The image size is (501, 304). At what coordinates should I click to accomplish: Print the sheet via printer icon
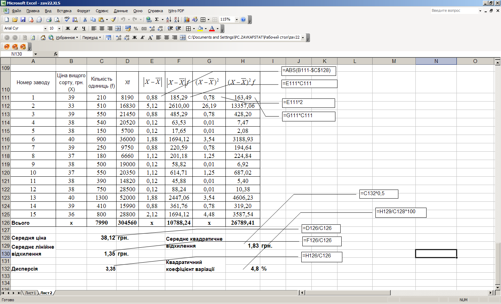pyautogui.click(x=49, y=19)
